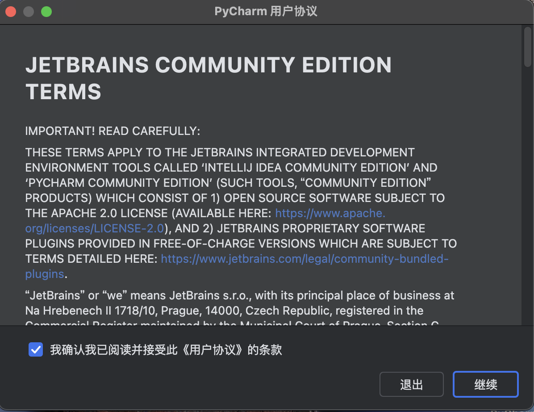Click the '我确认我已阅读并接受此《用户协议》的条款' label
The image size is (534, 412).
pyautogui.click(x=166, y=350)
